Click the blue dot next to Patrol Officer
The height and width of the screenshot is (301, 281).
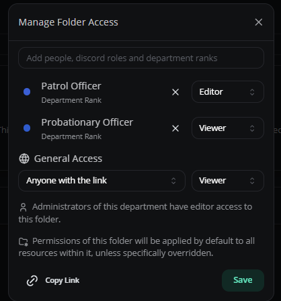(x=27, y=92)
